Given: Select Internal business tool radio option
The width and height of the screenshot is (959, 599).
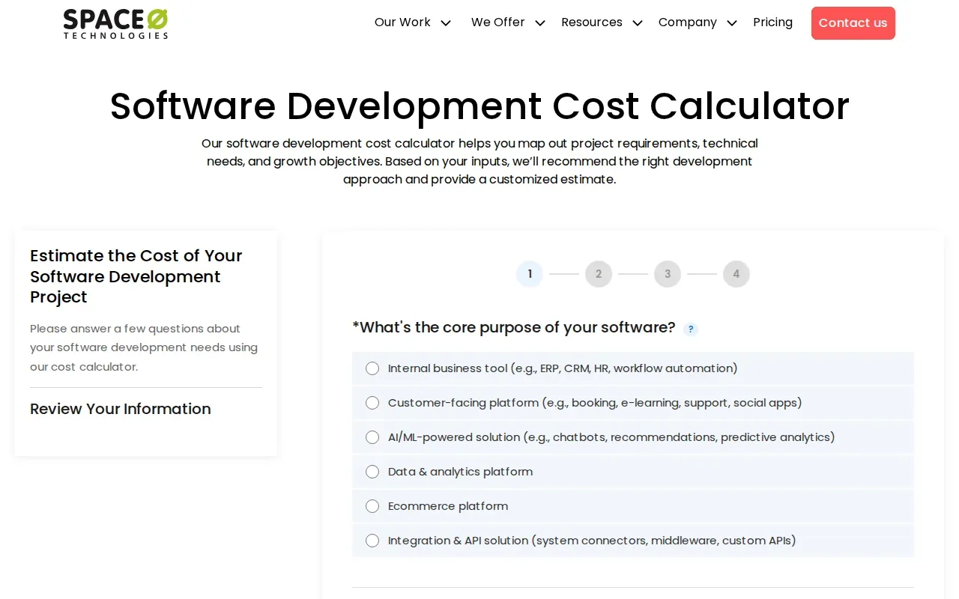Looking at the screenshot, I should pyautogui.click(x=372, y=368).
